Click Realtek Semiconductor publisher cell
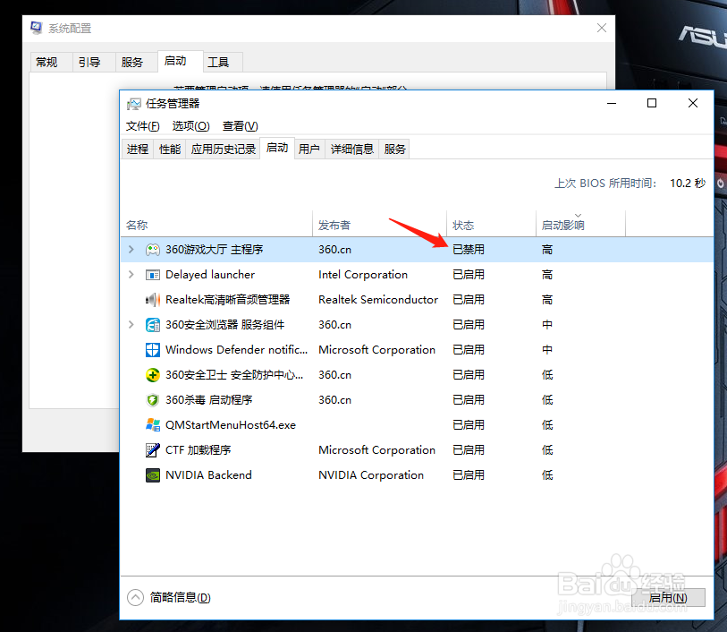727x632 pixels. tap(378, 300)
